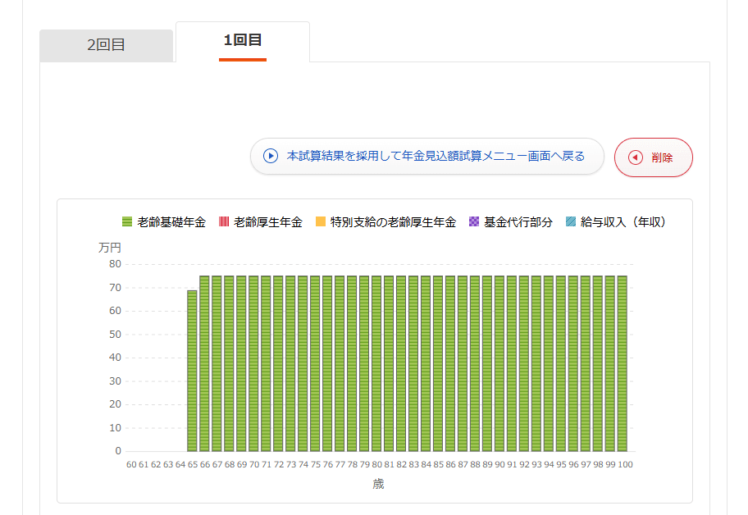Image resolution: width=748 pixels, height=515 pixels.
Task: Click the shorter bar at age 65
Action: click(192, 371)
